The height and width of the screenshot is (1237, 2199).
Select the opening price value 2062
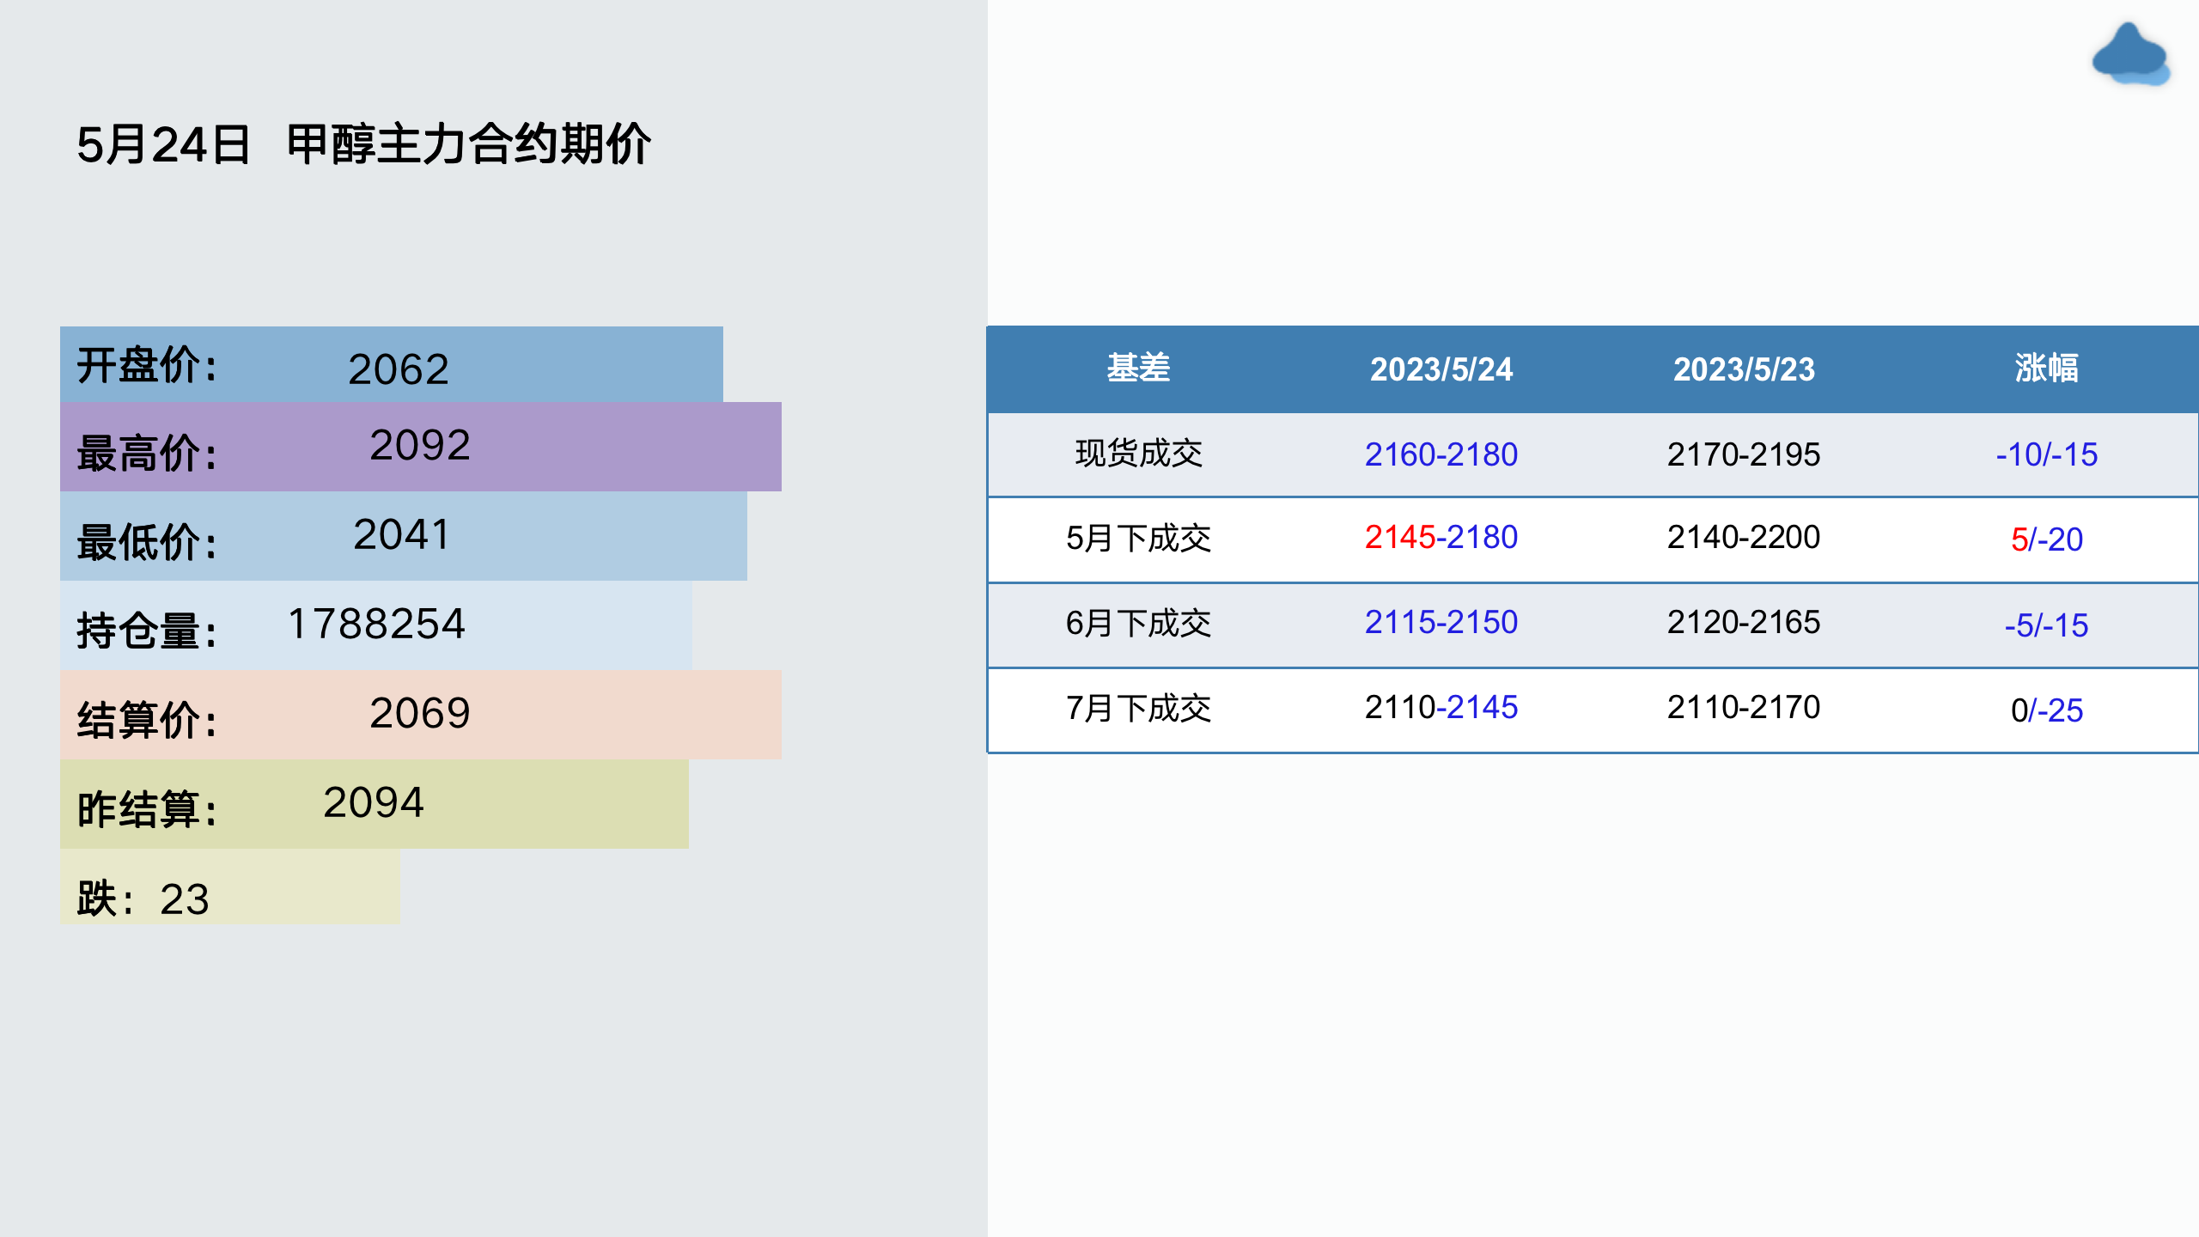point(399,369)
